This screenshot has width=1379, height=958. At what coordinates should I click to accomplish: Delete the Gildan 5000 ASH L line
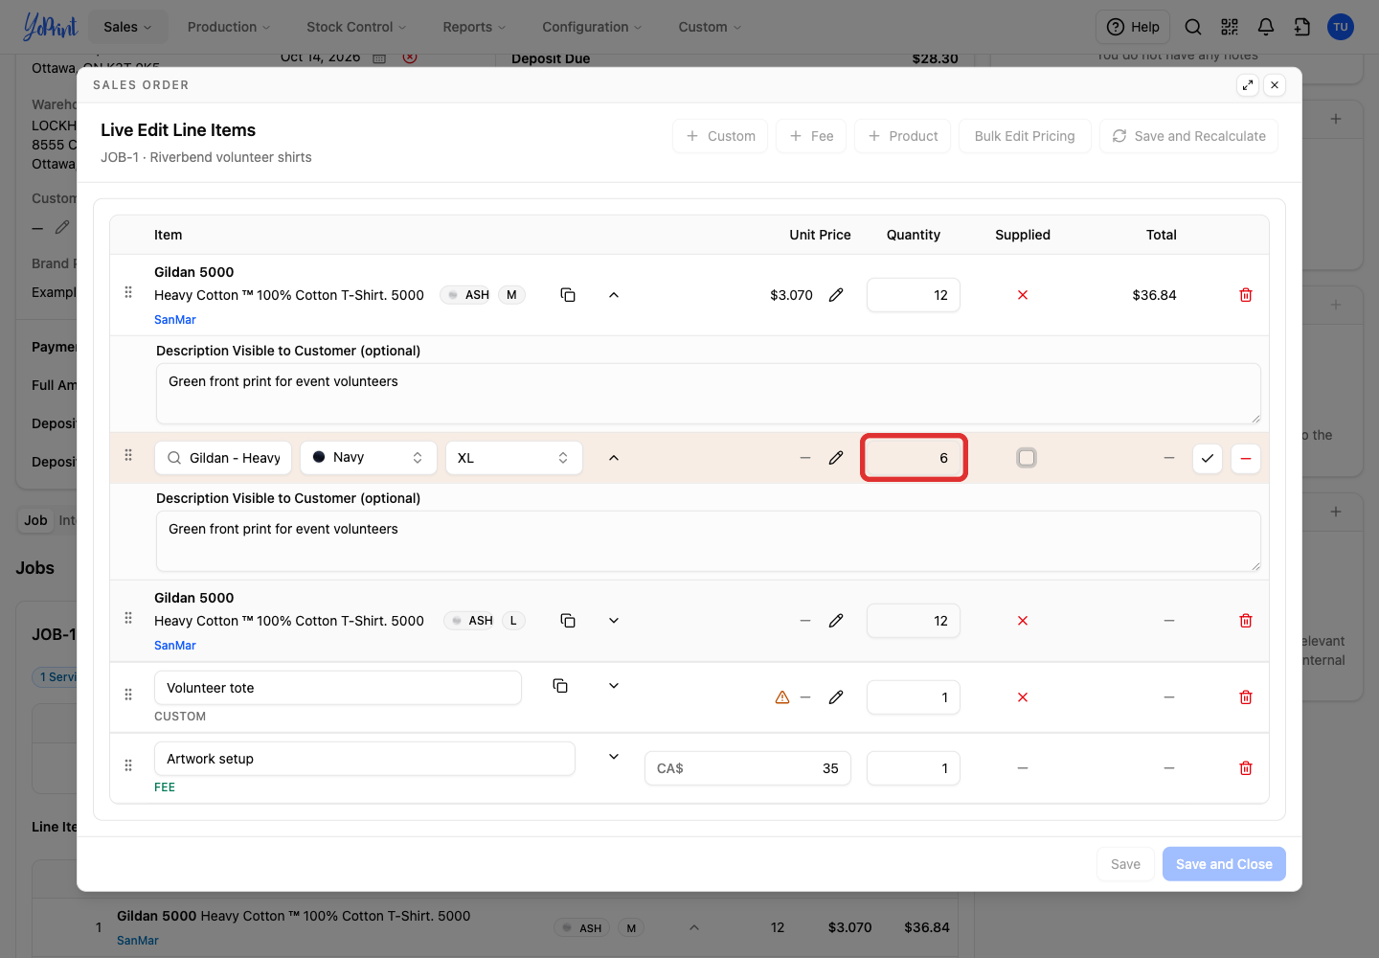click(x=1246, y=621)
